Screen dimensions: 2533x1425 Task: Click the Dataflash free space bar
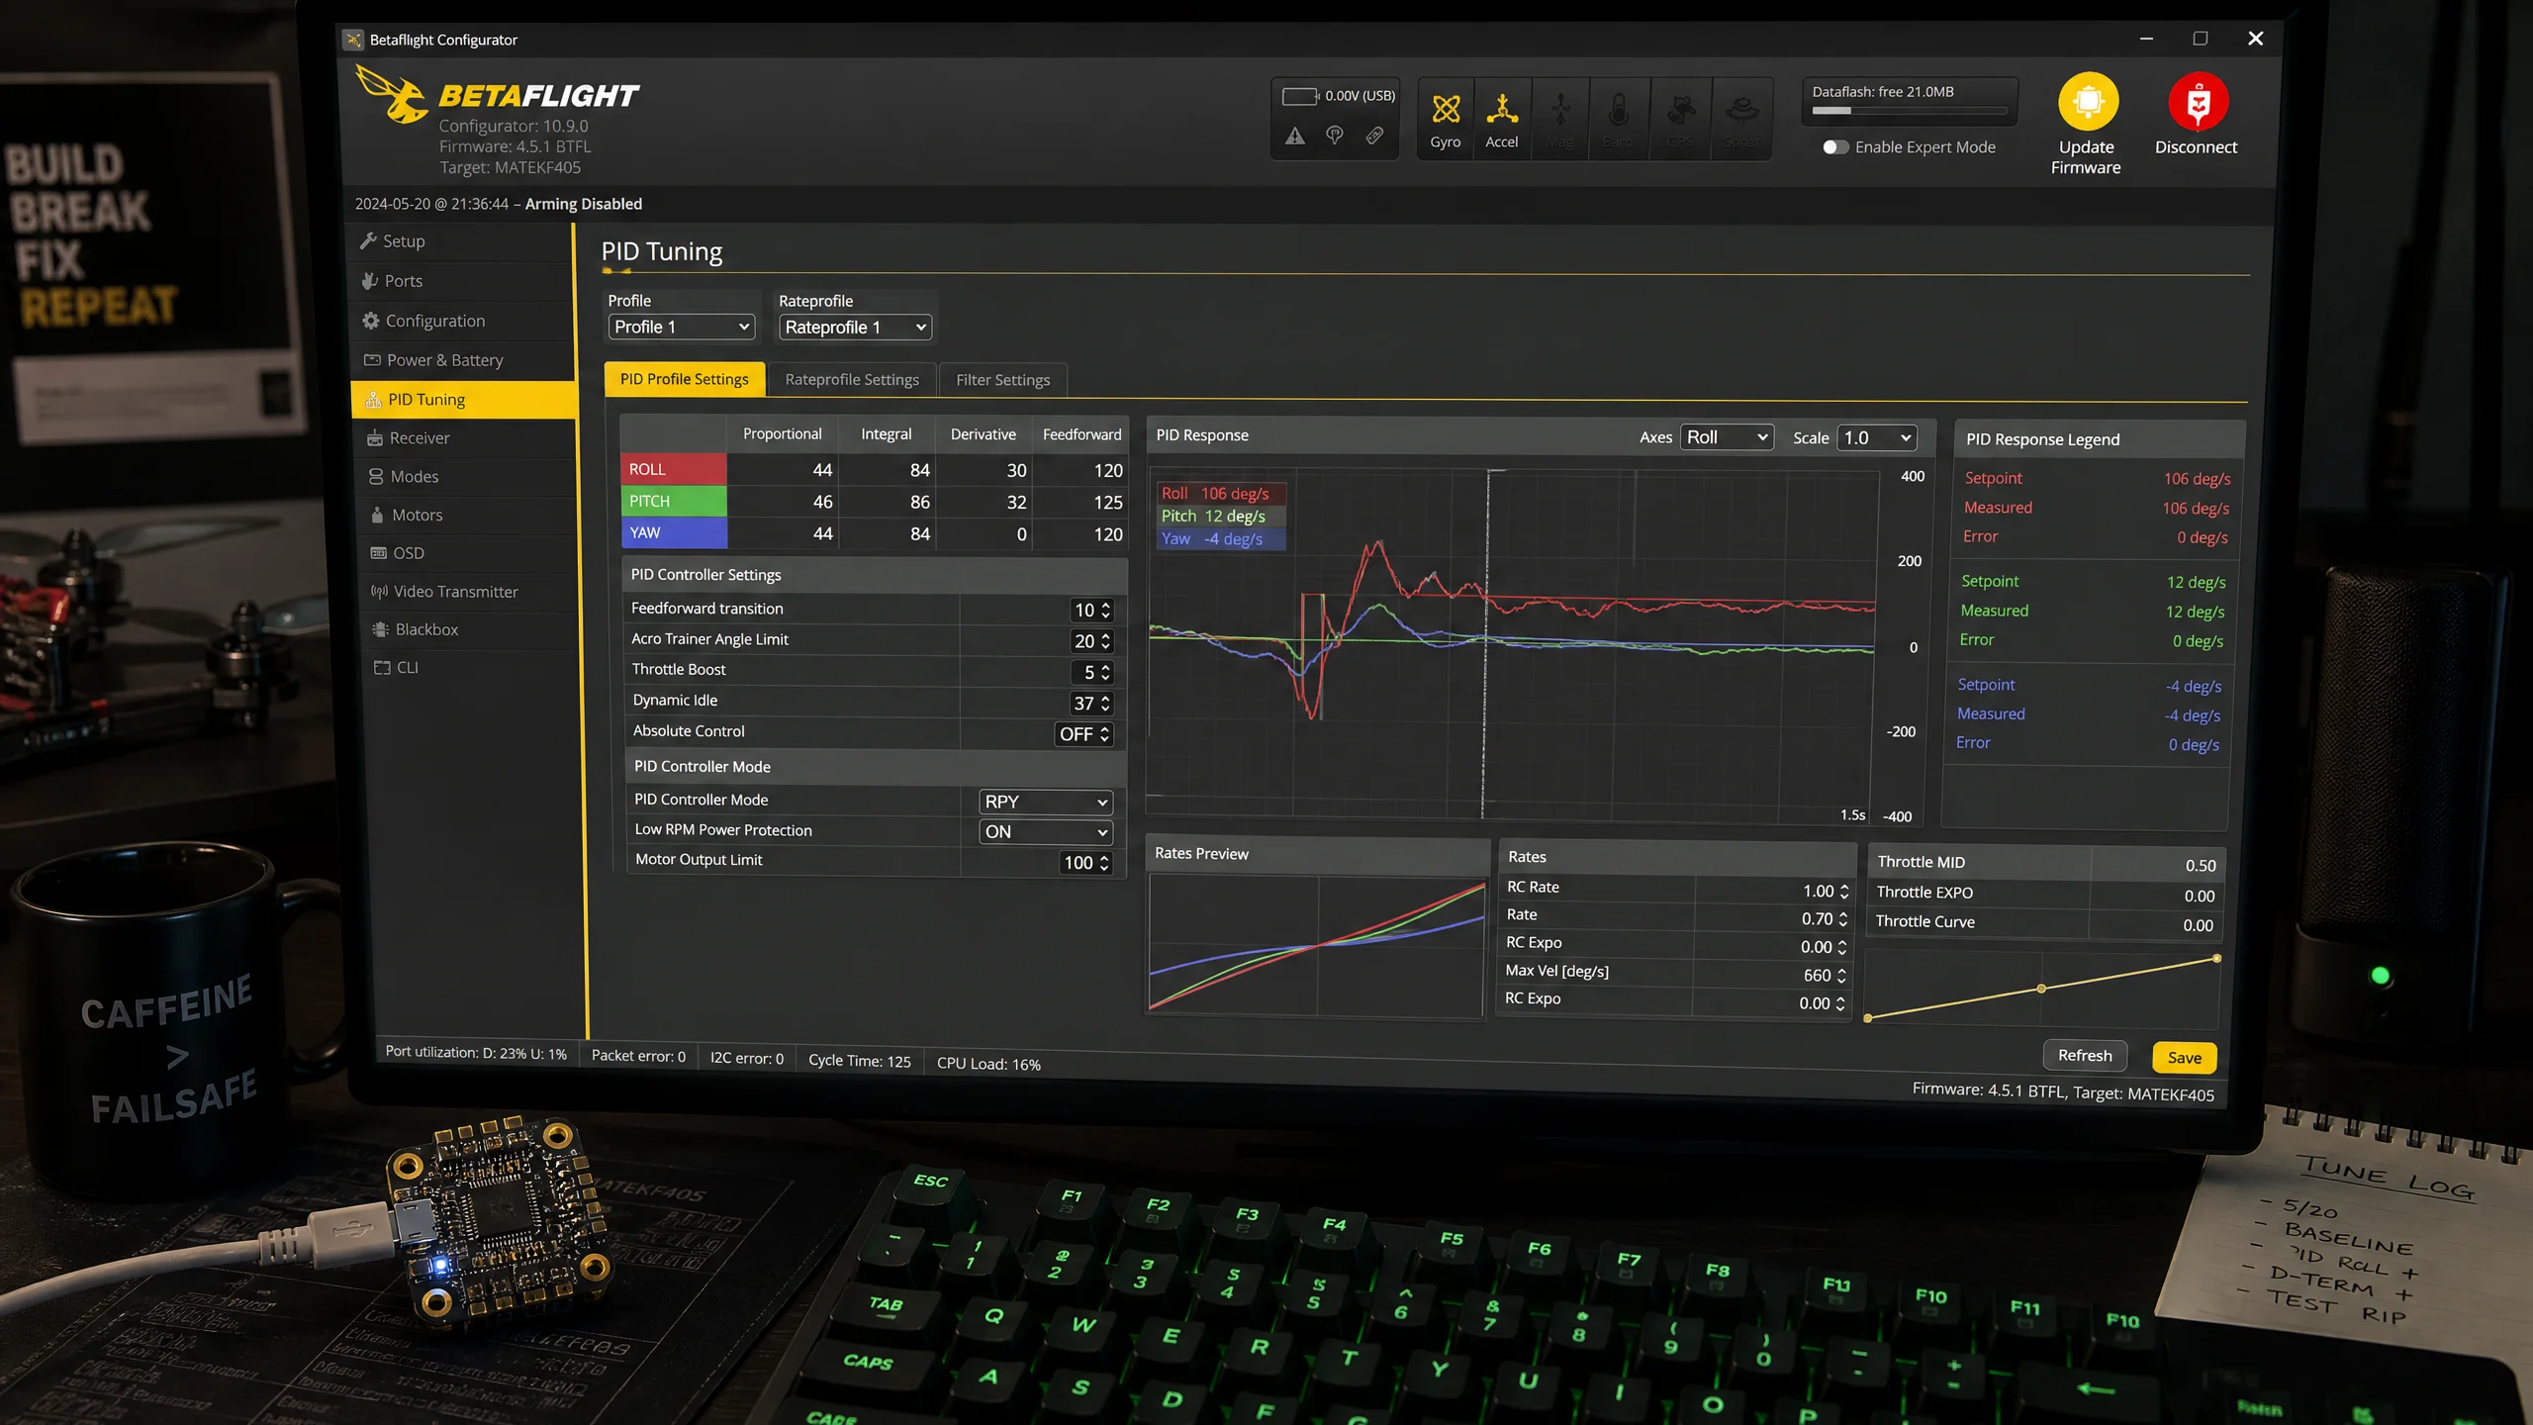(1909, 111)
